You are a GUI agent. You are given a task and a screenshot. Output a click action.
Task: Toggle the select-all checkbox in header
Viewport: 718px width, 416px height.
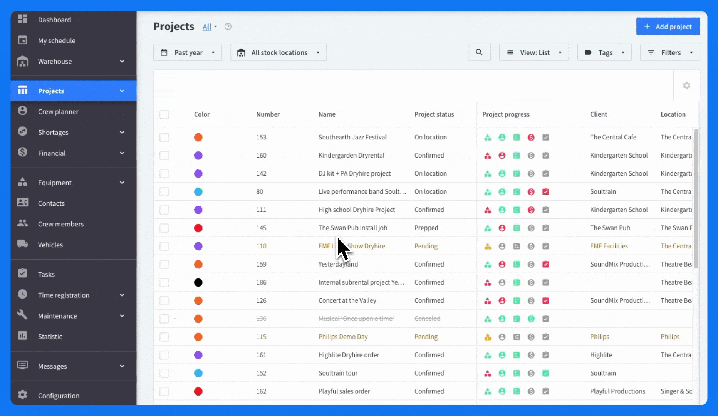coord(164,114)
